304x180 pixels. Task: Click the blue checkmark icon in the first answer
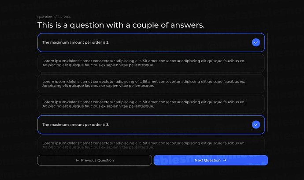pyautogui.click(x=256, y=42)
